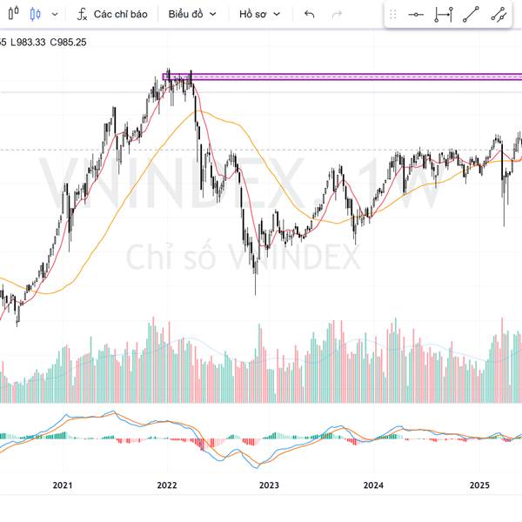Select the purple resistance rectangle drawing

[x=342, y=77]
